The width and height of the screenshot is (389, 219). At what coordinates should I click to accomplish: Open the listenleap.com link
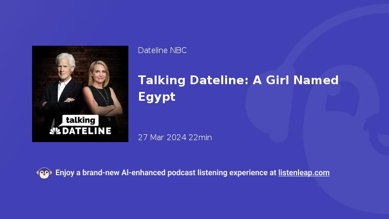click(x=304, y=173)
